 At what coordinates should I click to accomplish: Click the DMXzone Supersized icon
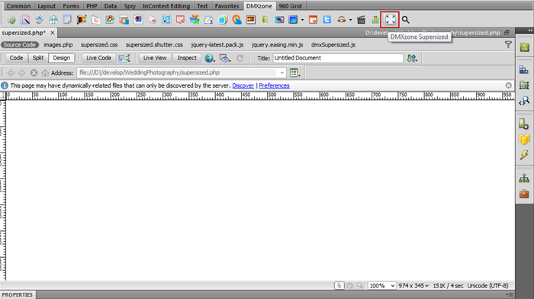[390, 20]
